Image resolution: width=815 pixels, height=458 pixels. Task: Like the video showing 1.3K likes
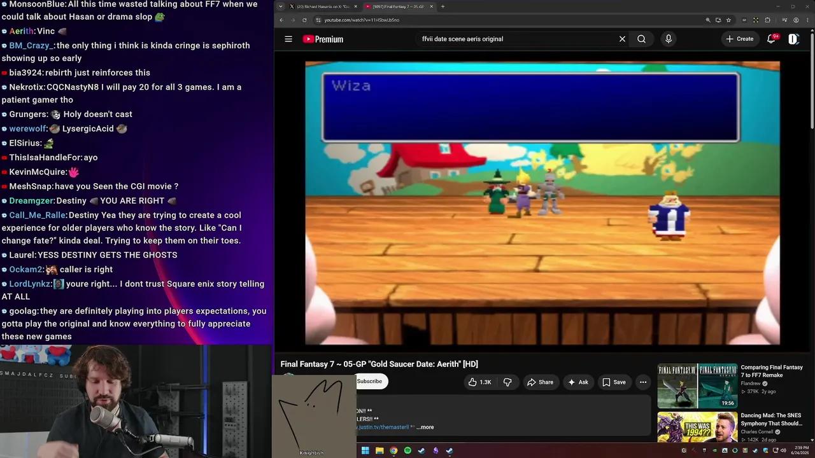pyautogui.click(x=480, y=382)
